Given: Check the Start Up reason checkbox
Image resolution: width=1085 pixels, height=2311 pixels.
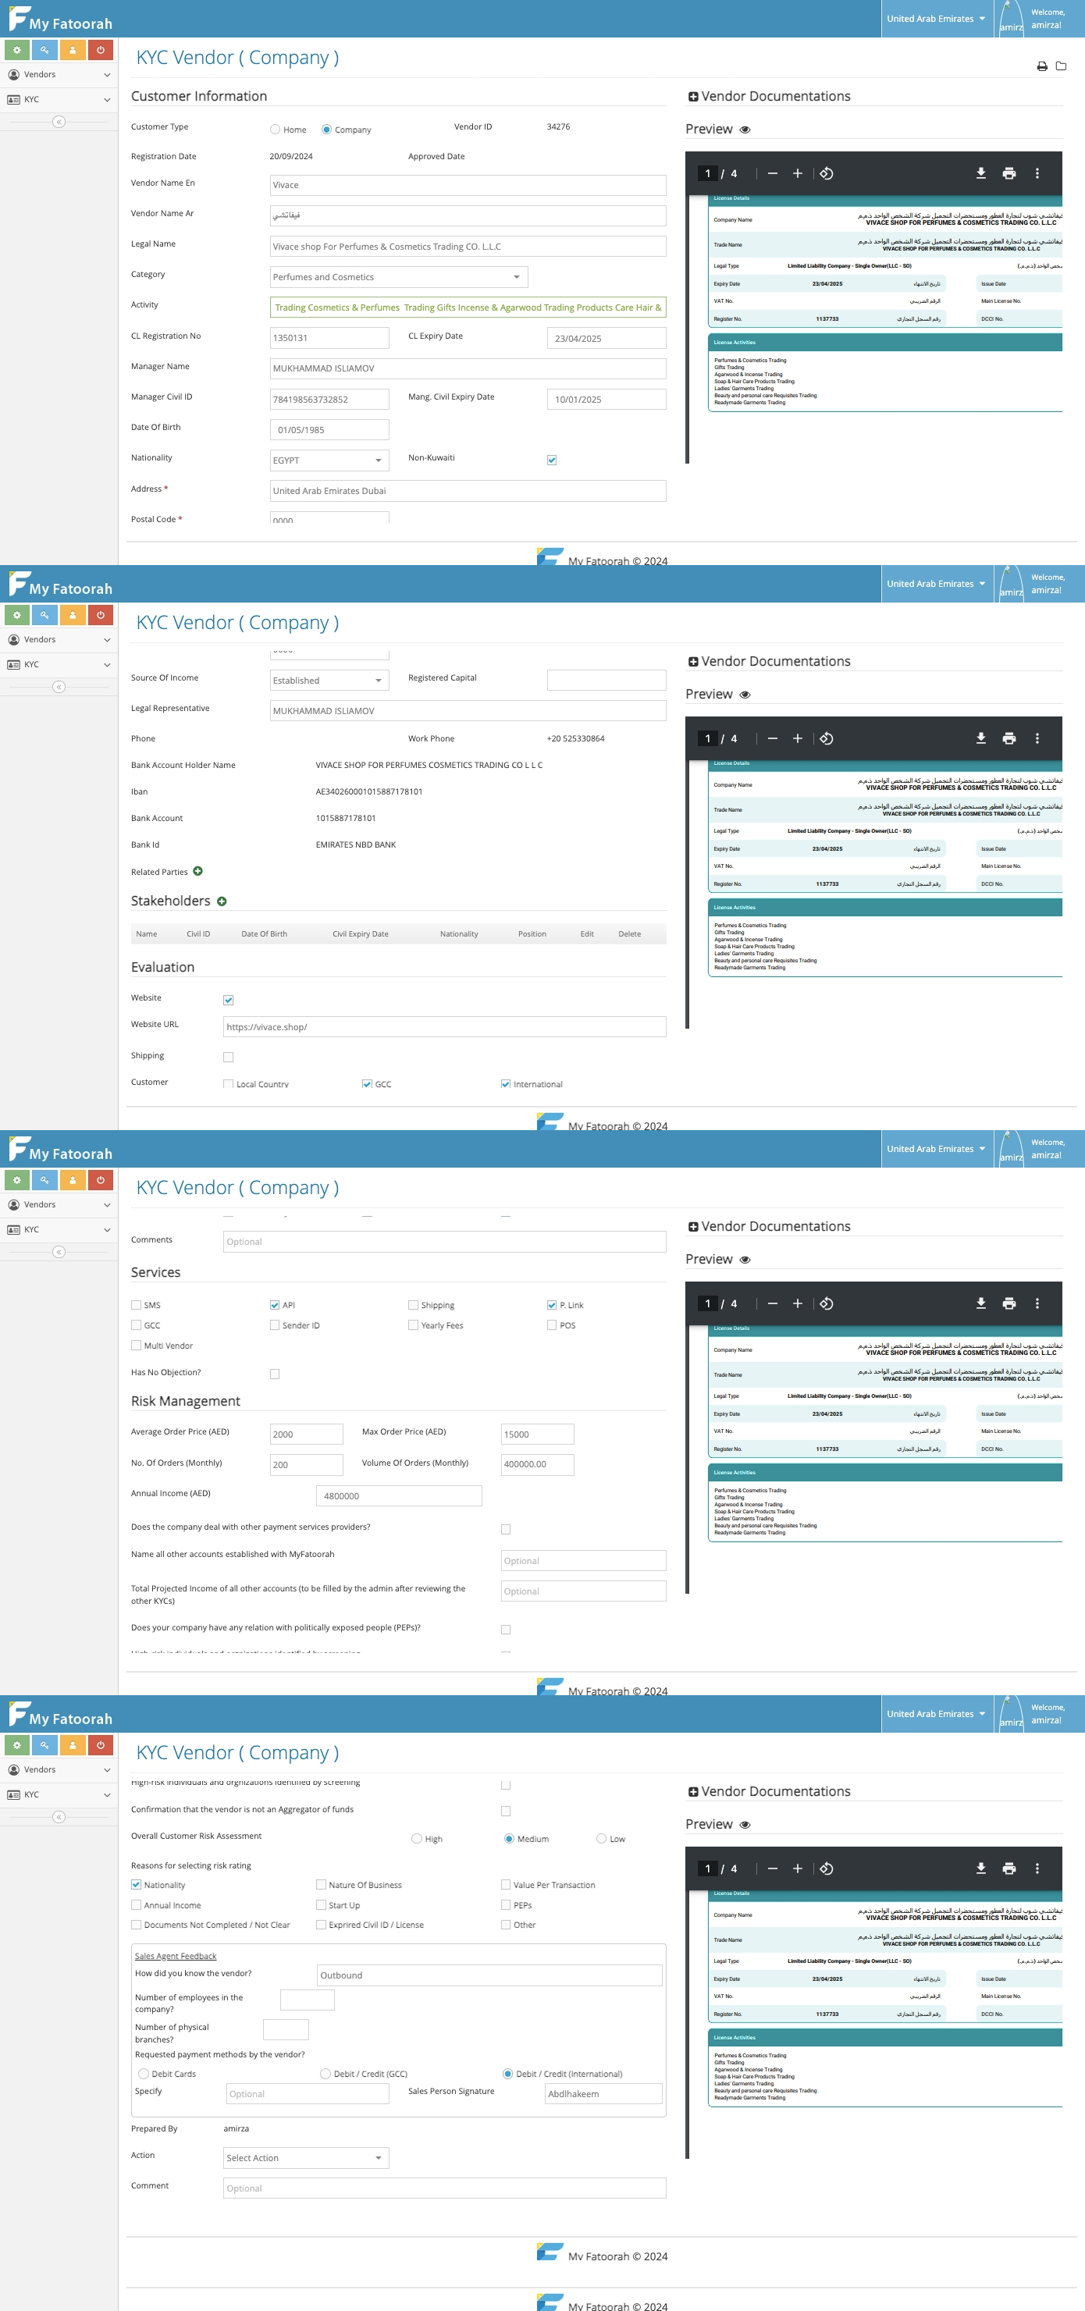Looking at the screenshot, I should click(x=322, y=1904).
